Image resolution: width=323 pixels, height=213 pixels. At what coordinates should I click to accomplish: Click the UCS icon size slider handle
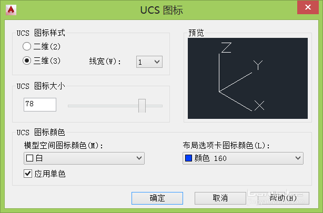[142, 105]
